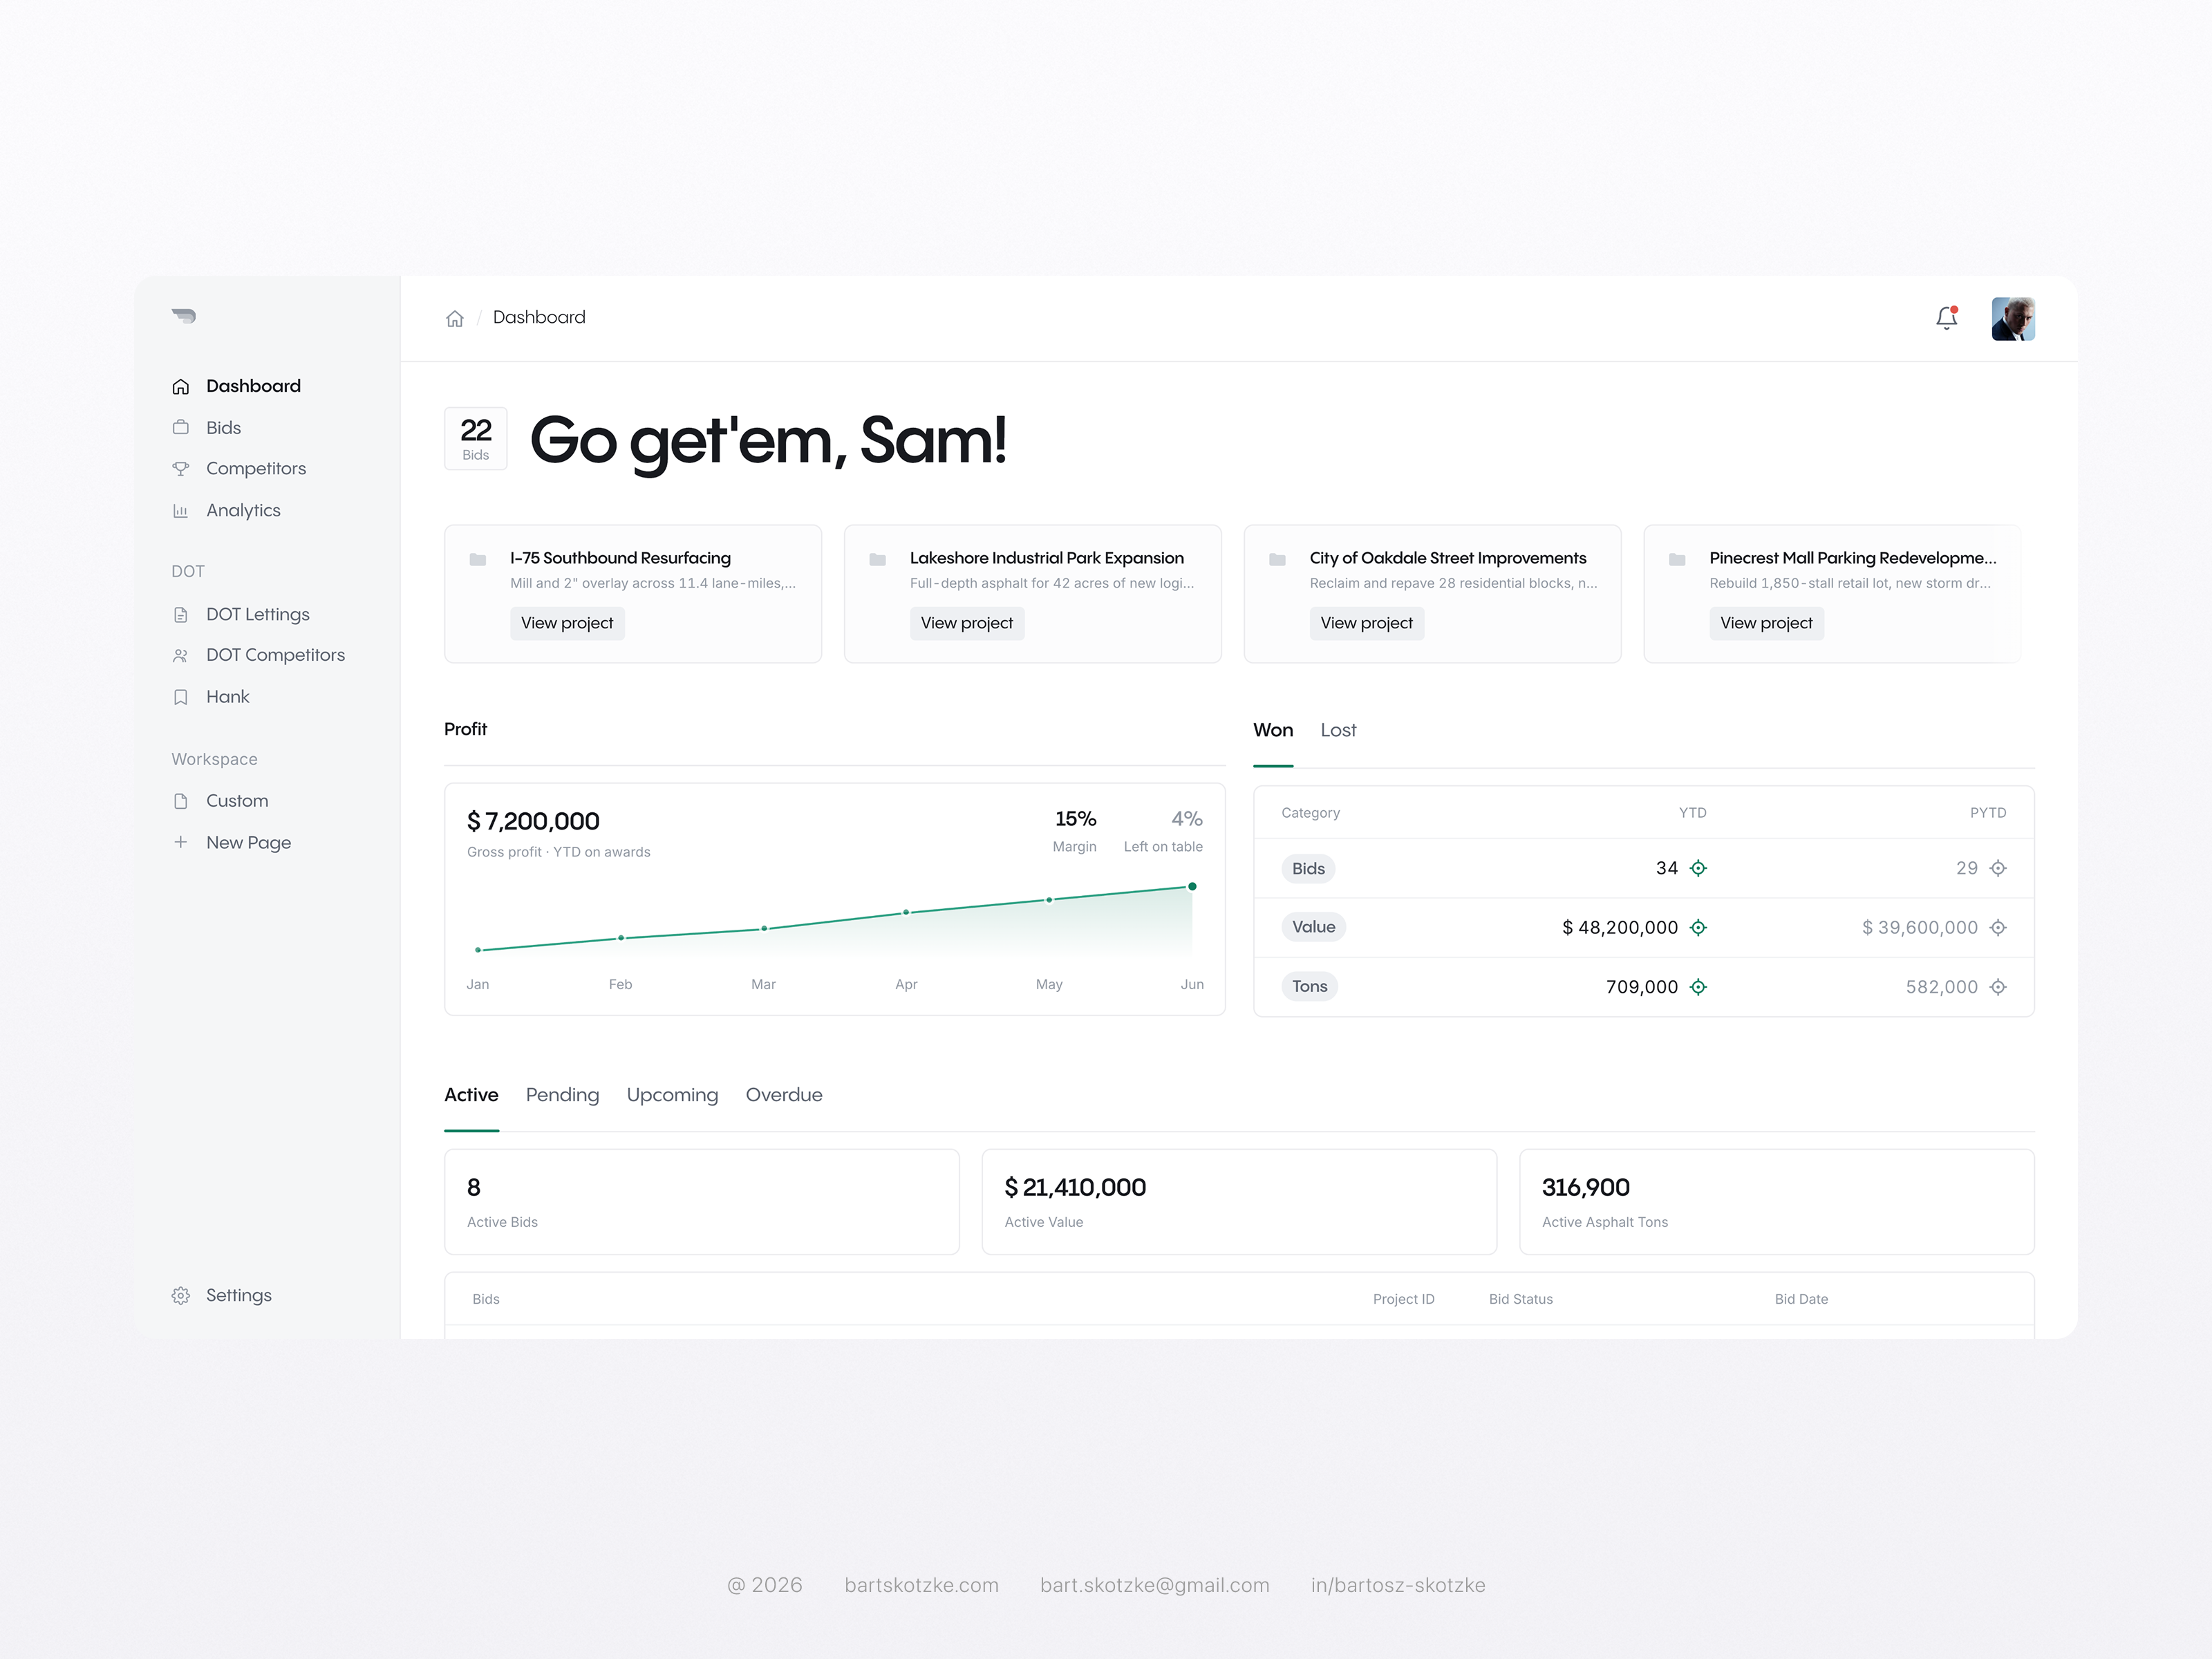Click the Bids category pill
The height and width of the screenshot is (1659, 2212).
pyautogui.click(x=1308, y=868)
